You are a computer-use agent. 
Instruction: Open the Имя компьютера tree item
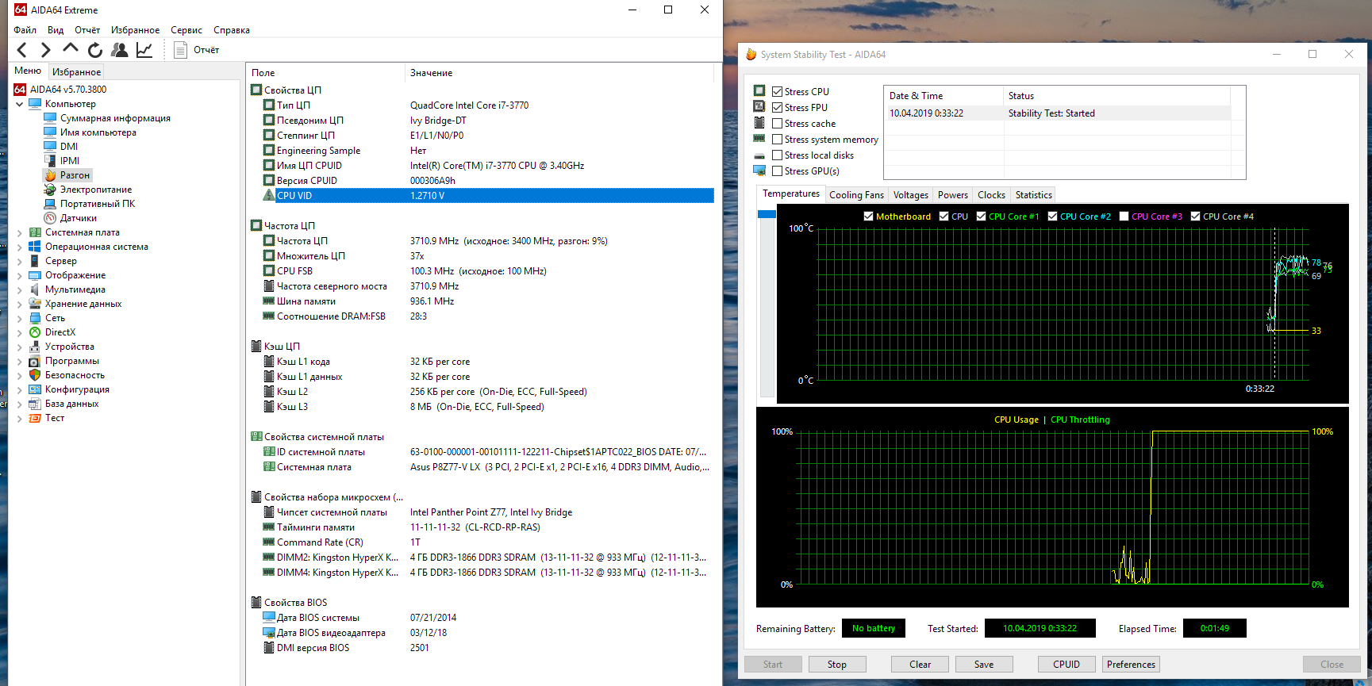click(98, 132)
